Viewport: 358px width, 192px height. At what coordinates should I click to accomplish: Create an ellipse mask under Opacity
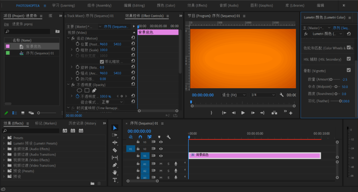coord(79,90)
